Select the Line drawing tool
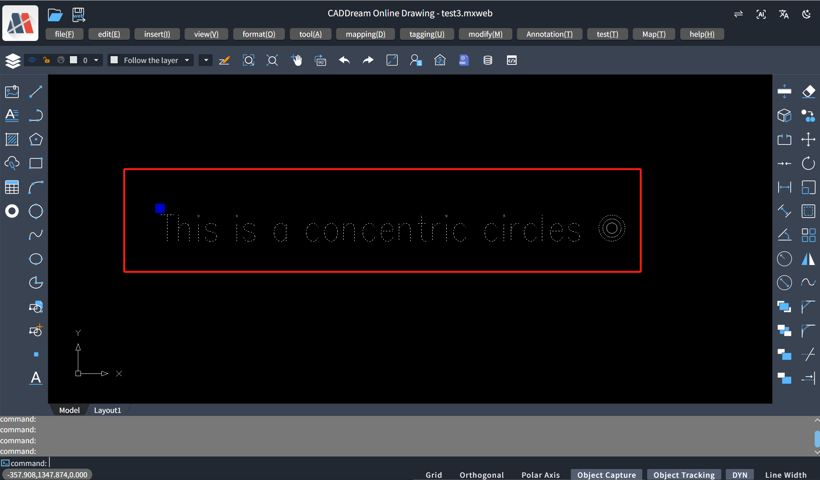Viewport: 820px width, 480px height. [36, 91]
